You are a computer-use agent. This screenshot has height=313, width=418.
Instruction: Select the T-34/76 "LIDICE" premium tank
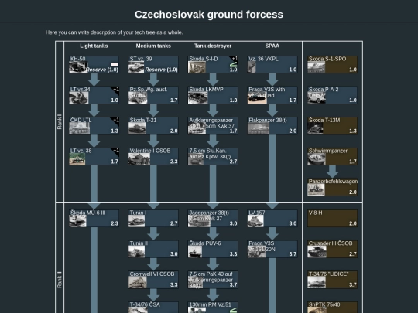point(332,280)
